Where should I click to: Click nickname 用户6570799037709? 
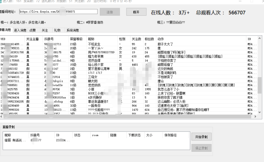coord(101,52)
